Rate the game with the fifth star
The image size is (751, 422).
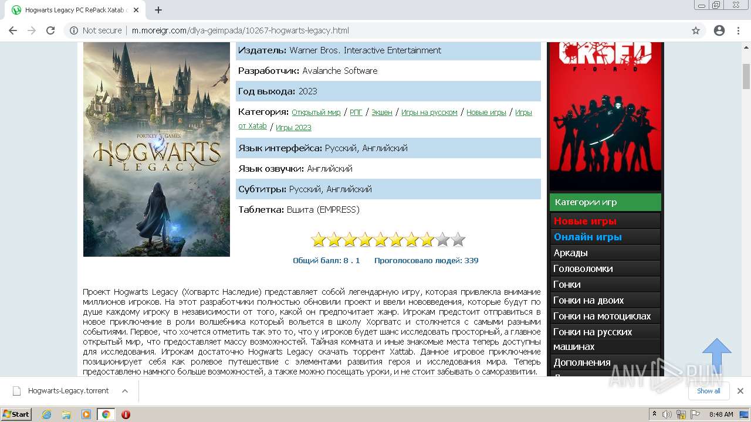381,240
